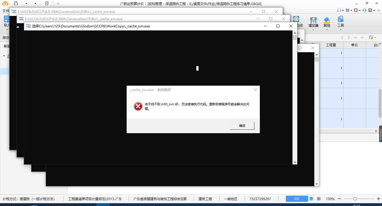Click the question mark help icon
This screenshot has width=382, height=206.
pos(370,10)
